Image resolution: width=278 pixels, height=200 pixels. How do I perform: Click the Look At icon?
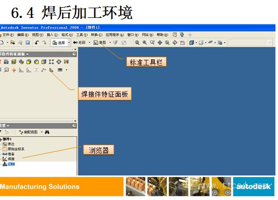click(182, 42)
